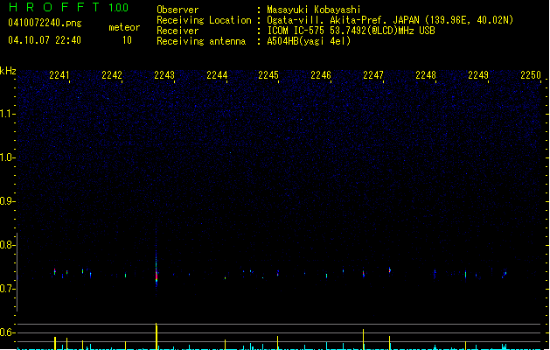The height and width of the screenshot is (350, 550).
Task: Jump to the 2250 time marker
Action: 531,76
